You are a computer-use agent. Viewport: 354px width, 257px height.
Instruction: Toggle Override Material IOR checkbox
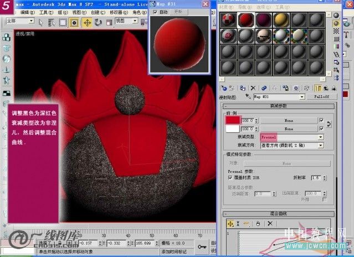[230, 178]
